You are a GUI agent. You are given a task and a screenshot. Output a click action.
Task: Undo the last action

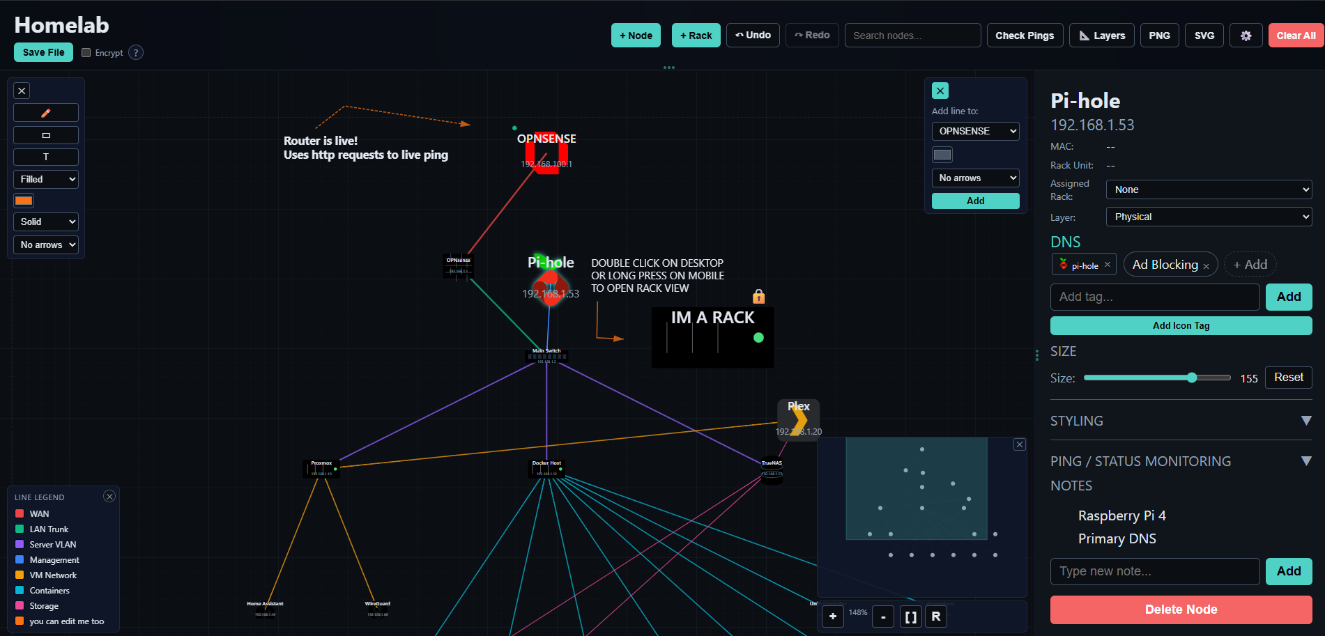(x=753, y=36)
